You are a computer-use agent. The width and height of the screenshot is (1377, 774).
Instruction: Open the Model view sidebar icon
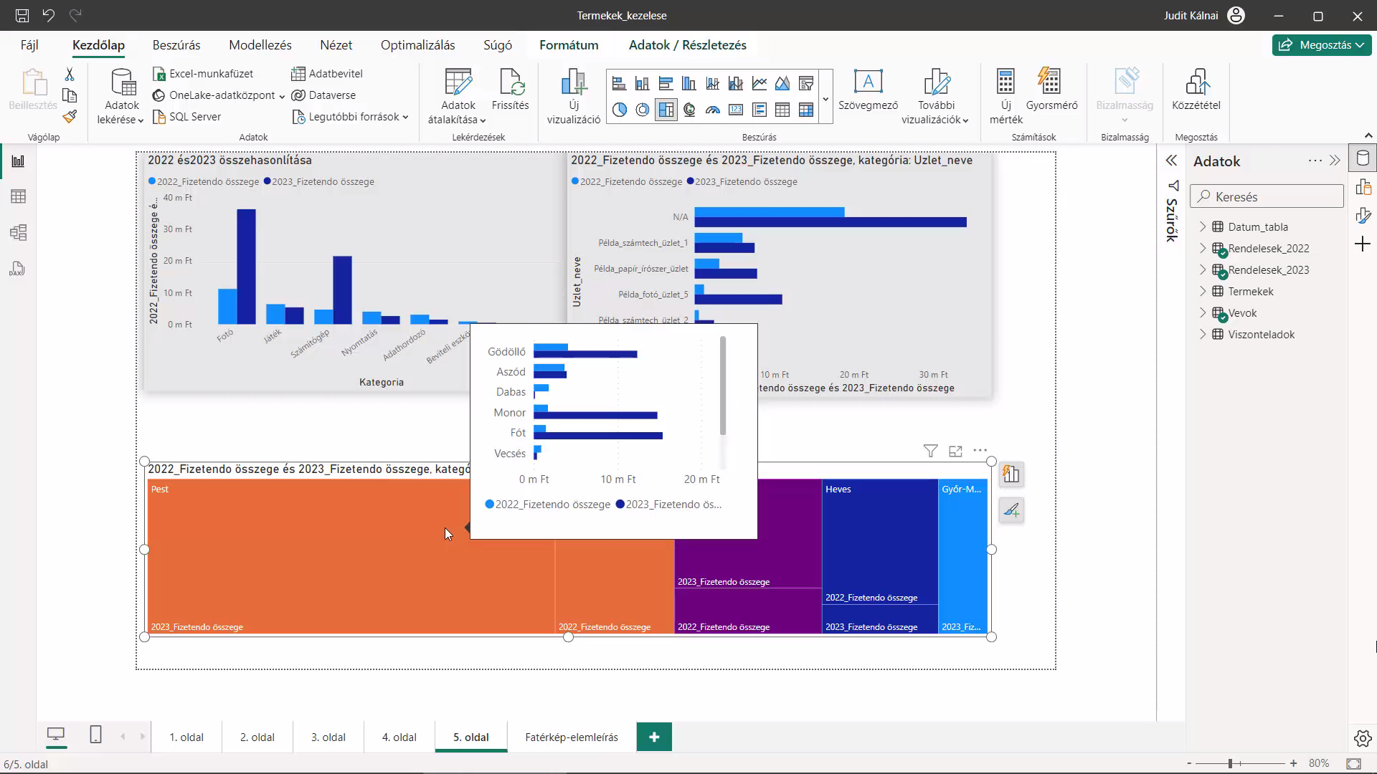click(18, 232)
